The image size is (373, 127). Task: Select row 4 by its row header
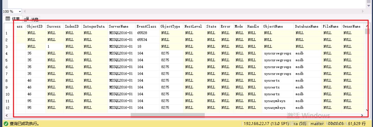click(6, 54)
